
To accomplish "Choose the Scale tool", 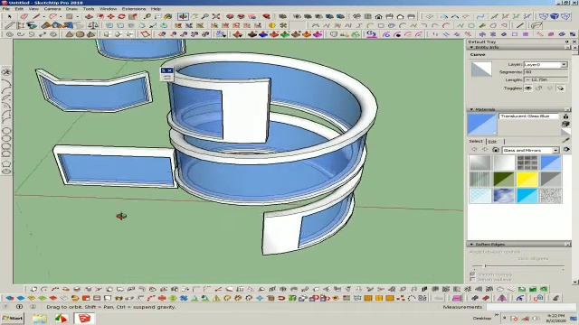I will [x=133, y=16].
